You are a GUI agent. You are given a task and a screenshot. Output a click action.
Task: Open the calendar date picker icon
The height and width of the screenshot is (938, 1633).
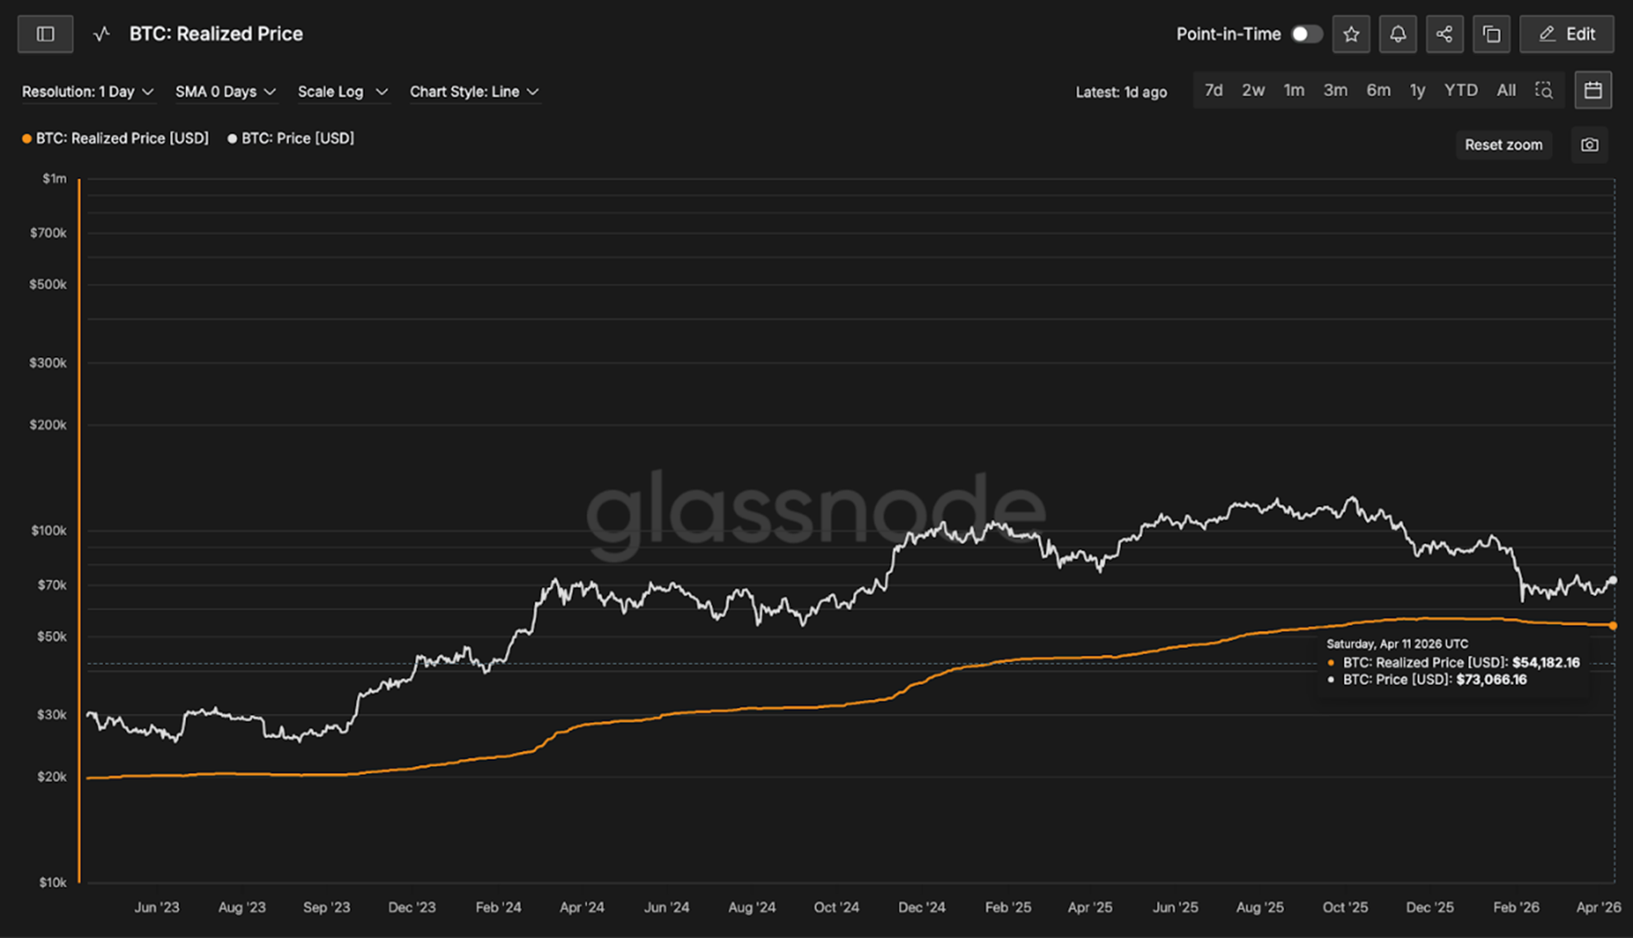tap(1593, 90)
